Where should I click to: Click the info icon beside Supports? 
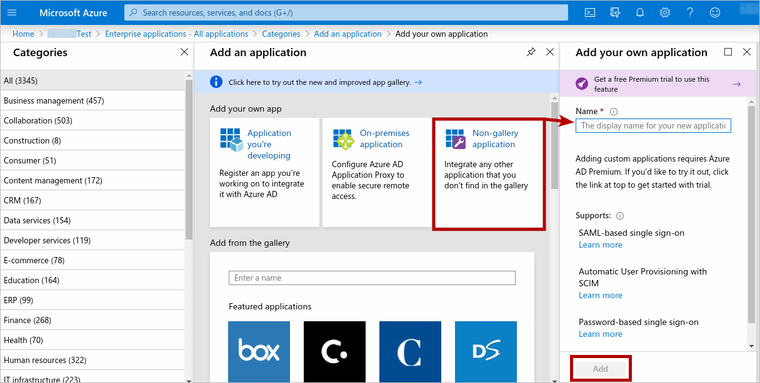click(620, 216)
